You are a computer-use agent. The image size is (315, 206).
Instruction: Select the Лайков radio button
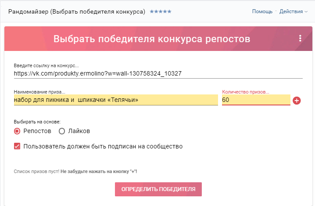(x=62, y=131)
